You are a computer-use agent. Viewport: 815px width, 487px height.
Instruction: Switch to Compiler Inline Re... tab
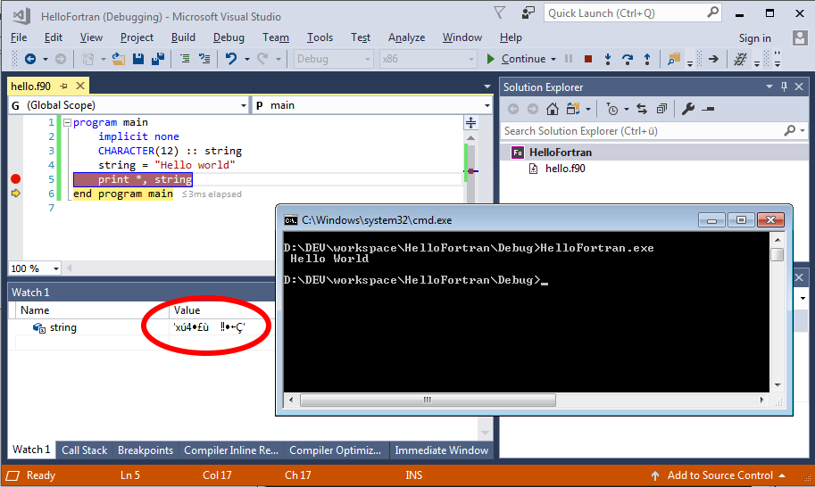tap(231, 450)
